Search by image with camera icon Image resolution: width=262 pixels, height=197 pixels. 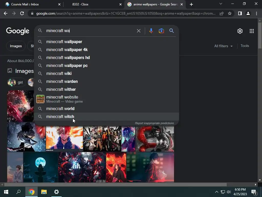(161, 31)
